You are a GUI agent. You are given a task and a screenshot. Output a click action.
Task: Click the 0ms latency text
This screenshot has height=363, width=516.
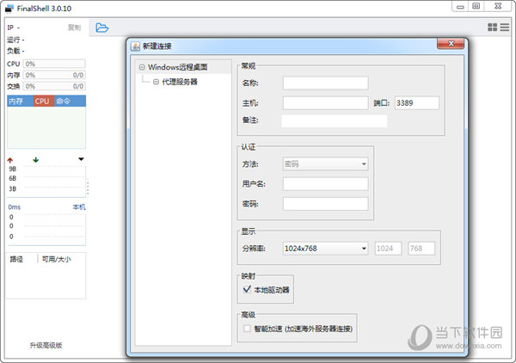tap(15, 207)
